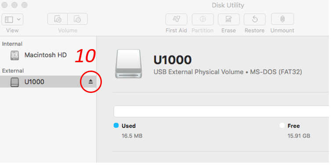Unmount the selected U1000 volume
332x167 pixels.
pyautogui.click(x=282, y=19)
